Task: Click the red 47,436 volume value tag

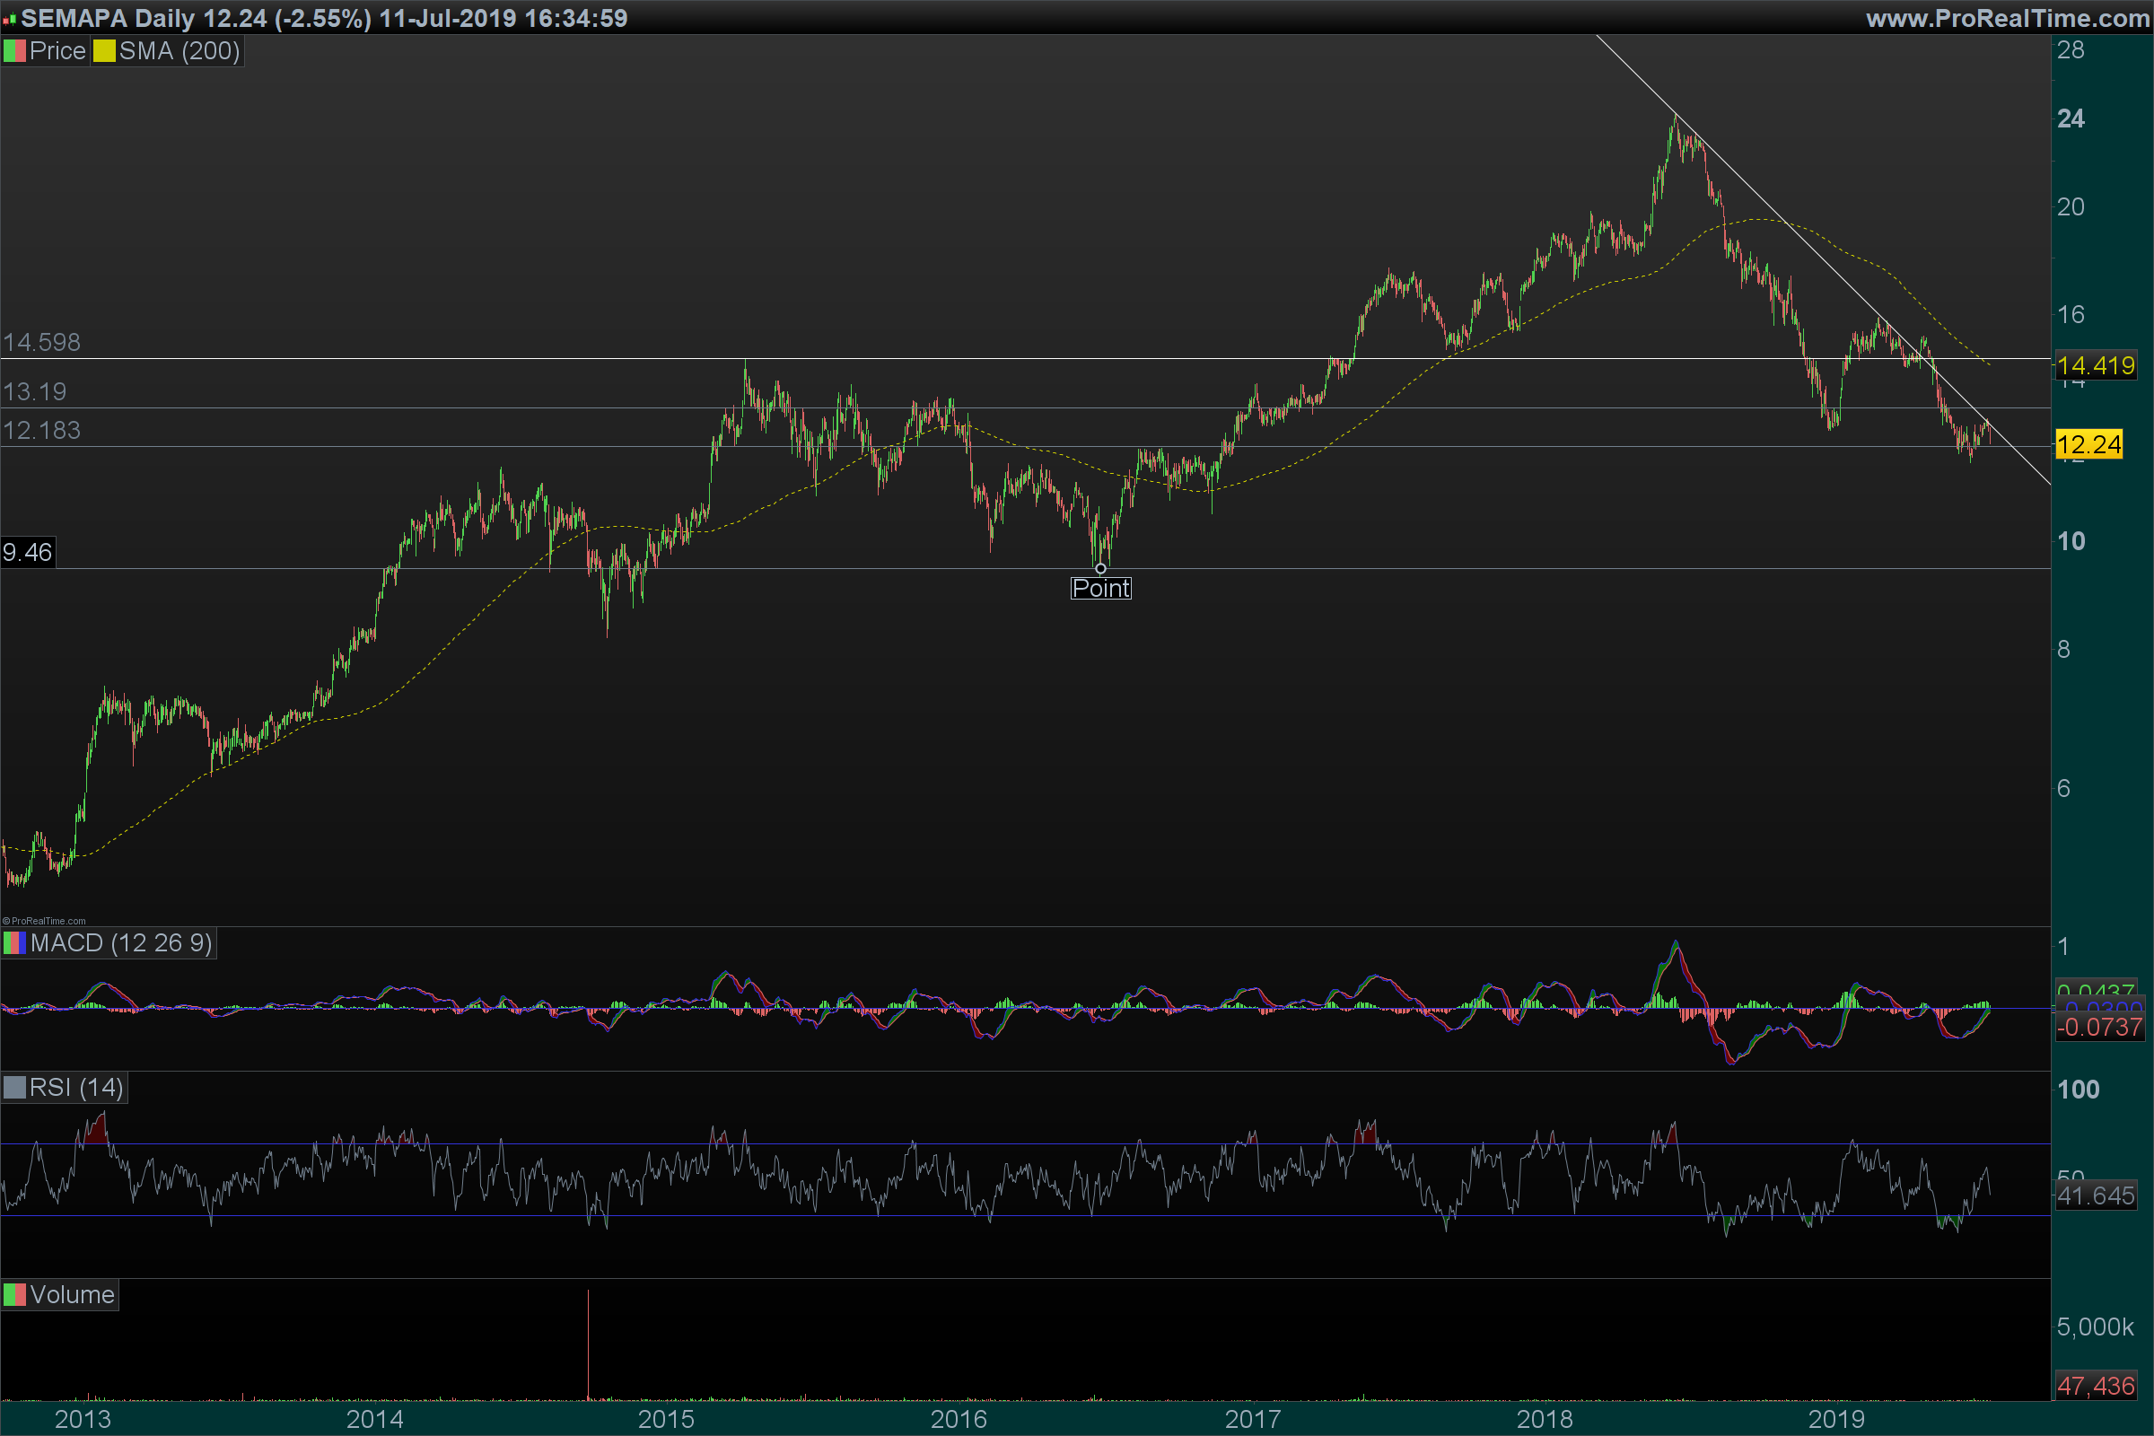Action: point(2095,1386)
